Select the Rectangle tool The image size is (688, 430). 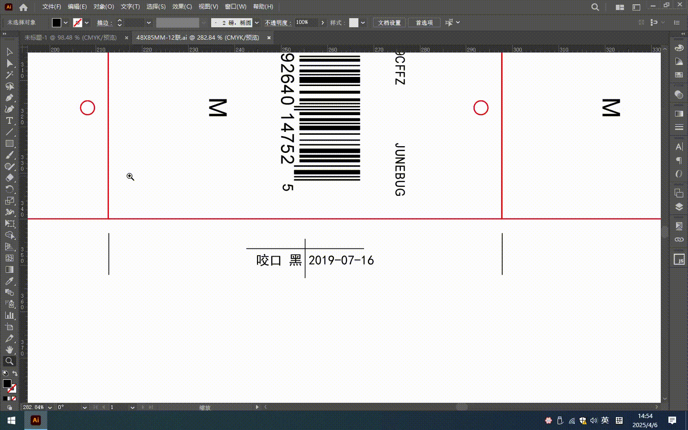point(9,143)
